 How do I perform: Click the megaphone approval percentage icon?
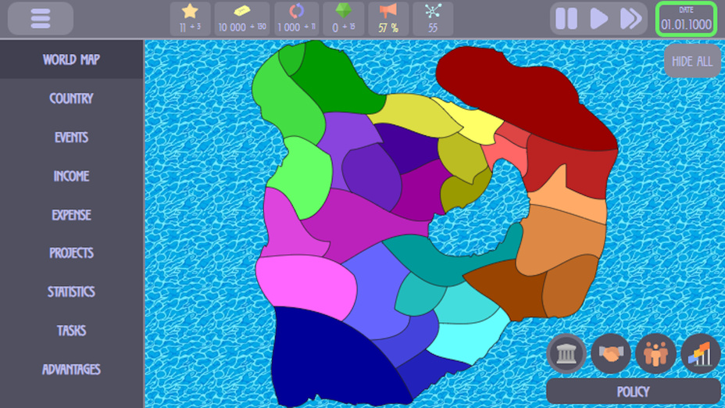[388, 19]
